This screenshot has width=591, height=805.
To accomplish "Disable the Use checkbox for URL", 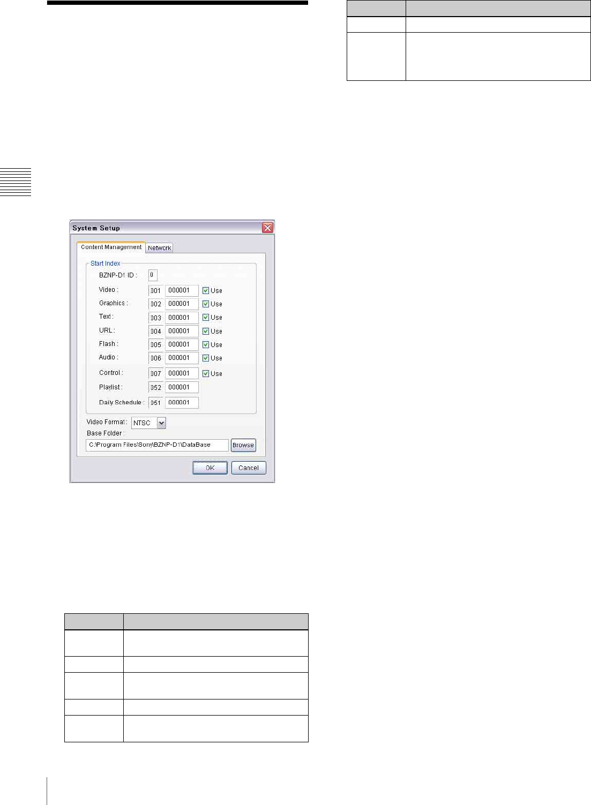I will [x=206, y=331].
